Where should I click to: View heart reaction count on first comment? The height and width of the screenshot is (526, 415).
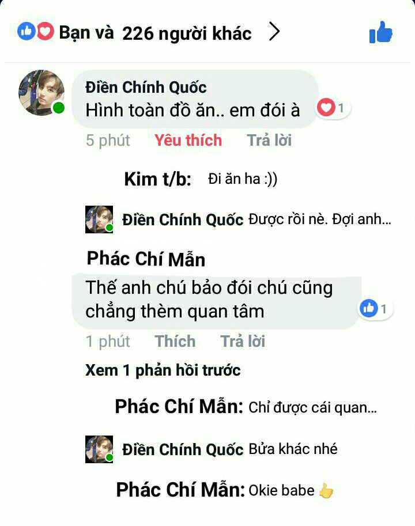tap(334, 108)
